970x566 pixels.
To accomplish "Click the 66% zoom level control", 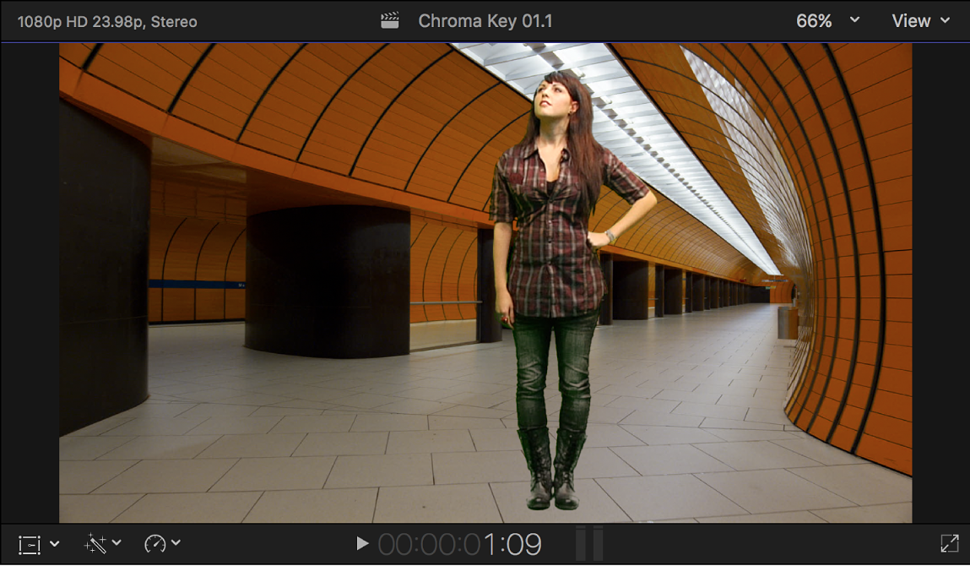I will [813, 20].
